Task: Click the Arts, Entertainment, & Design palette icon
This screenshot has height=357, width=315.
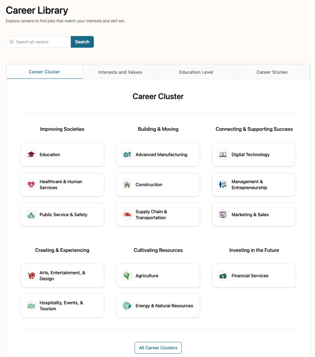Action: click(x=31, y=276)
